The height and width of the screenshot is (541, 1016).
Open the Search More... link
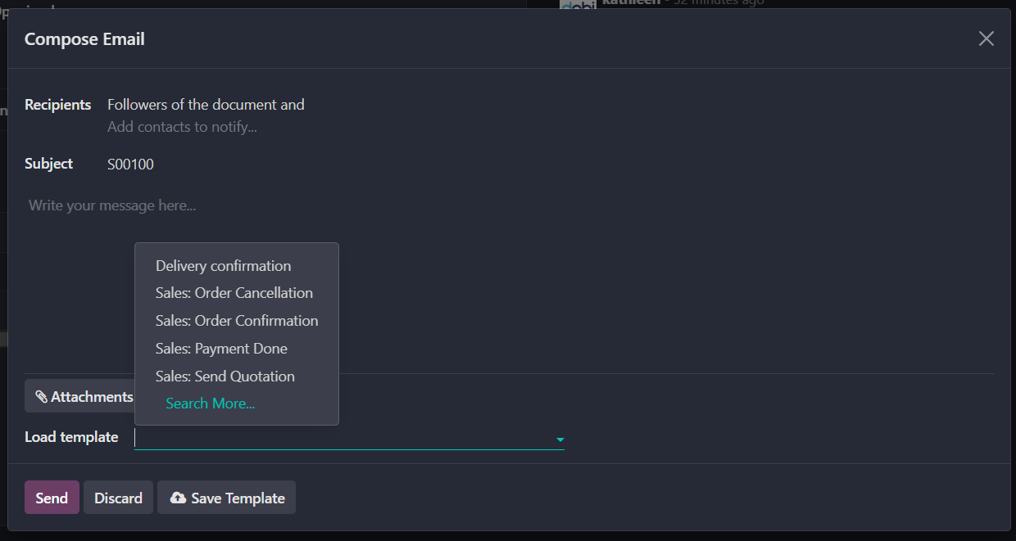pos(211,403)
